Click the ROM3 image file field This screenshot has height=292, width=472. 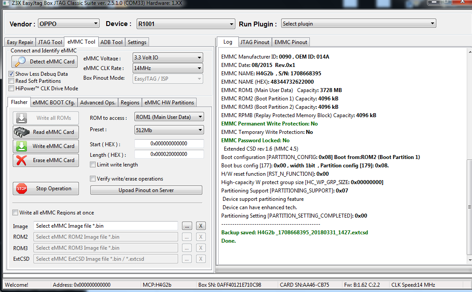[106, 248]
